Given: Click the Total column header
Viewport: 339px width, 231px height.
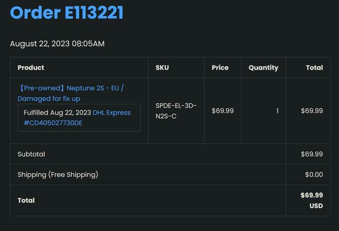Looking at the screenshot, I should point(314,68).
